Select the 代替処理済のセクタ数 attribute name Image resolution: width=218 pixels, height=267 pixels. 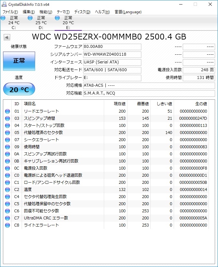(x=43, y=133)
